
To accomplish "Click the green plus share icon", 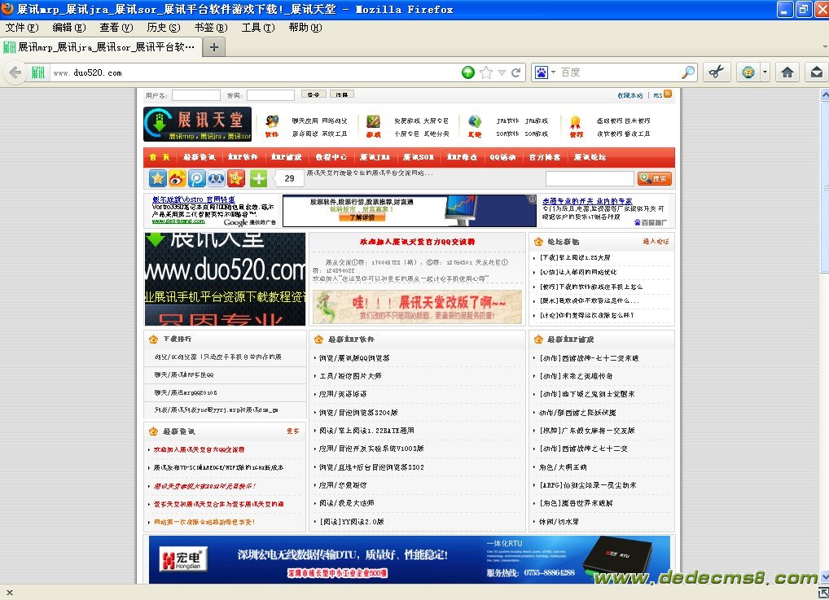I will pyautogui.click(x=258, y=178).
